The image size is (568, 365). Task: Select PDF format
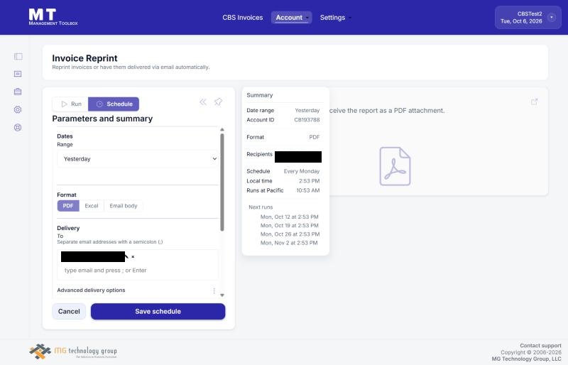[x=68, y=206]
